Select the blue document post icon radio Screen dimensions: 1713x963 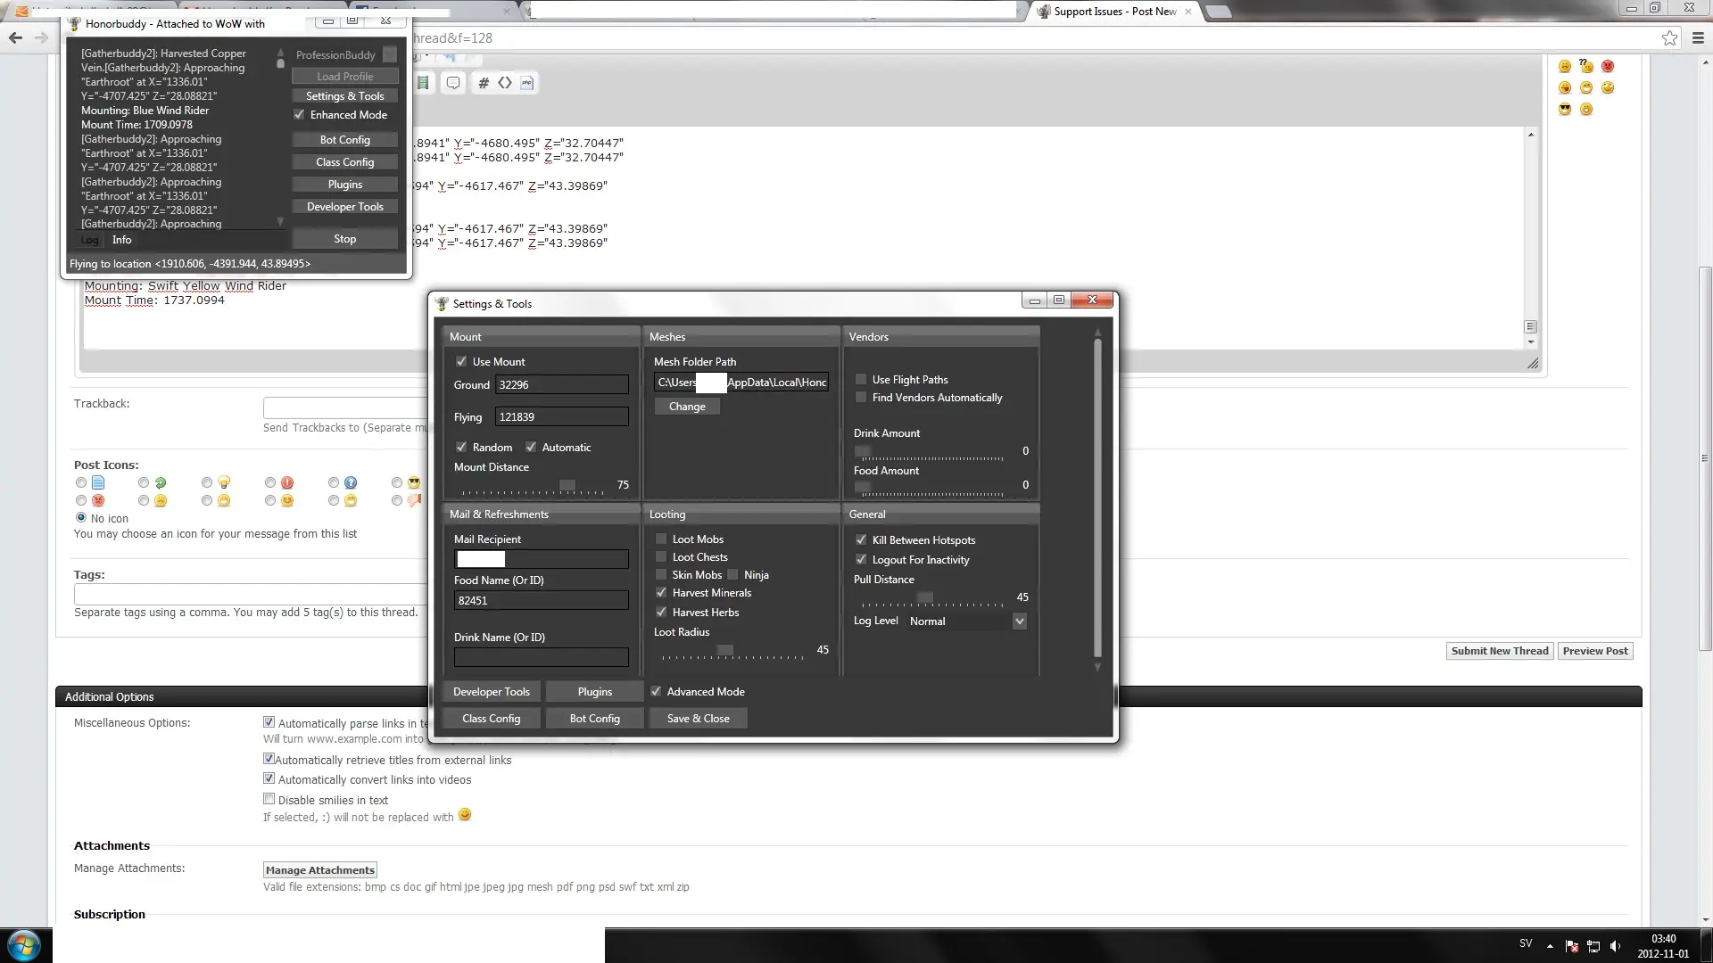(x=81, y=482)
